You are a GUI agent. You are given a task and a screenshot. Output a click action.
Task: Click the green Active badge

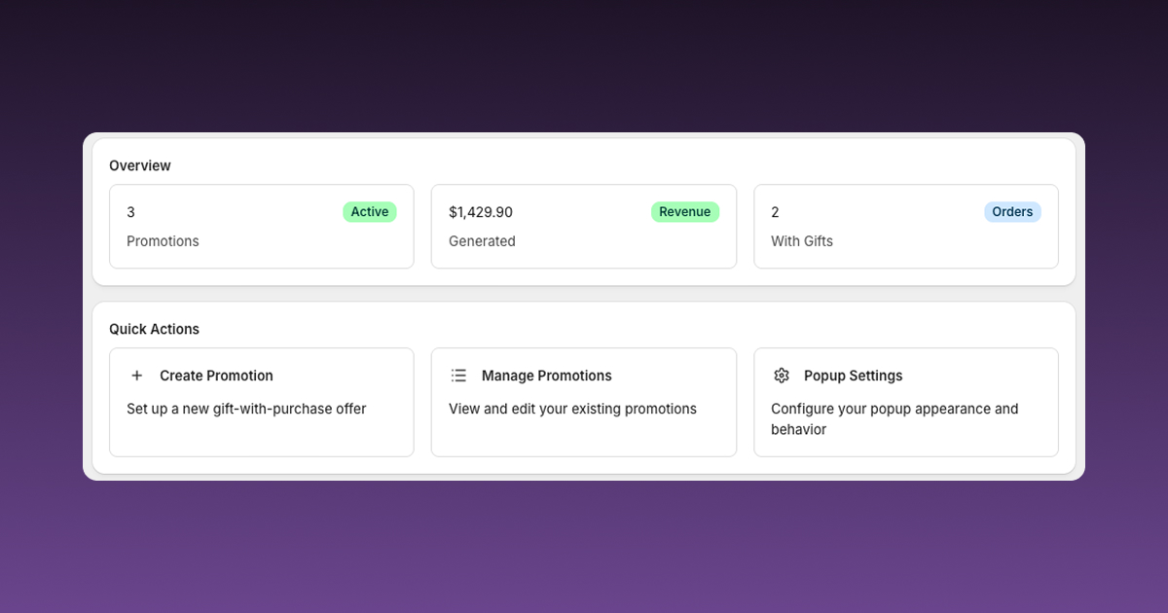pos(369,212)
